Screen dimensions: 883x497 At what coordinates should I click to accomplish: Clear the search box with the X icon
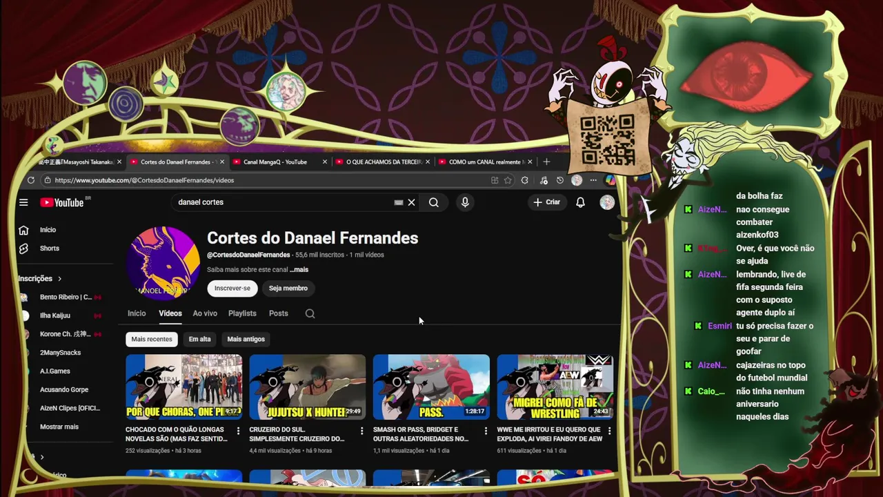(412, 202)
